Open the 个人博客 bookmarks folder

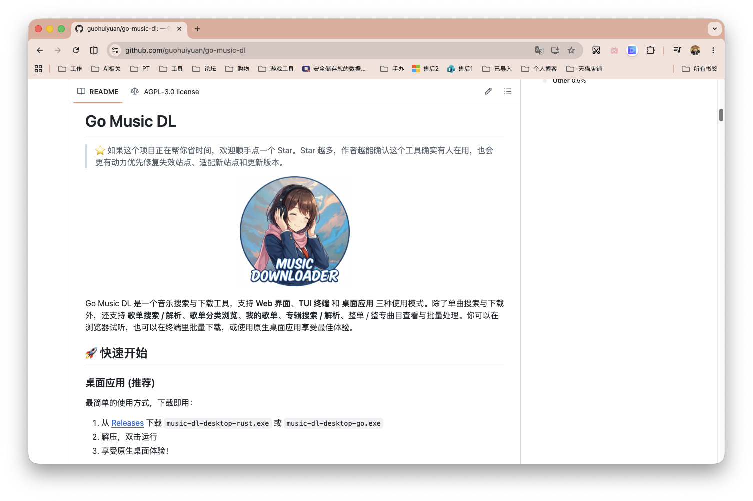pos(539,69)
